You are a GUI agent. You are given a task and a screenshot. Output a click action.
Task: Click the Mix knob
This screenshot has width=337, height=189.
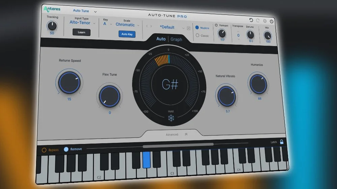coord(268,35)
